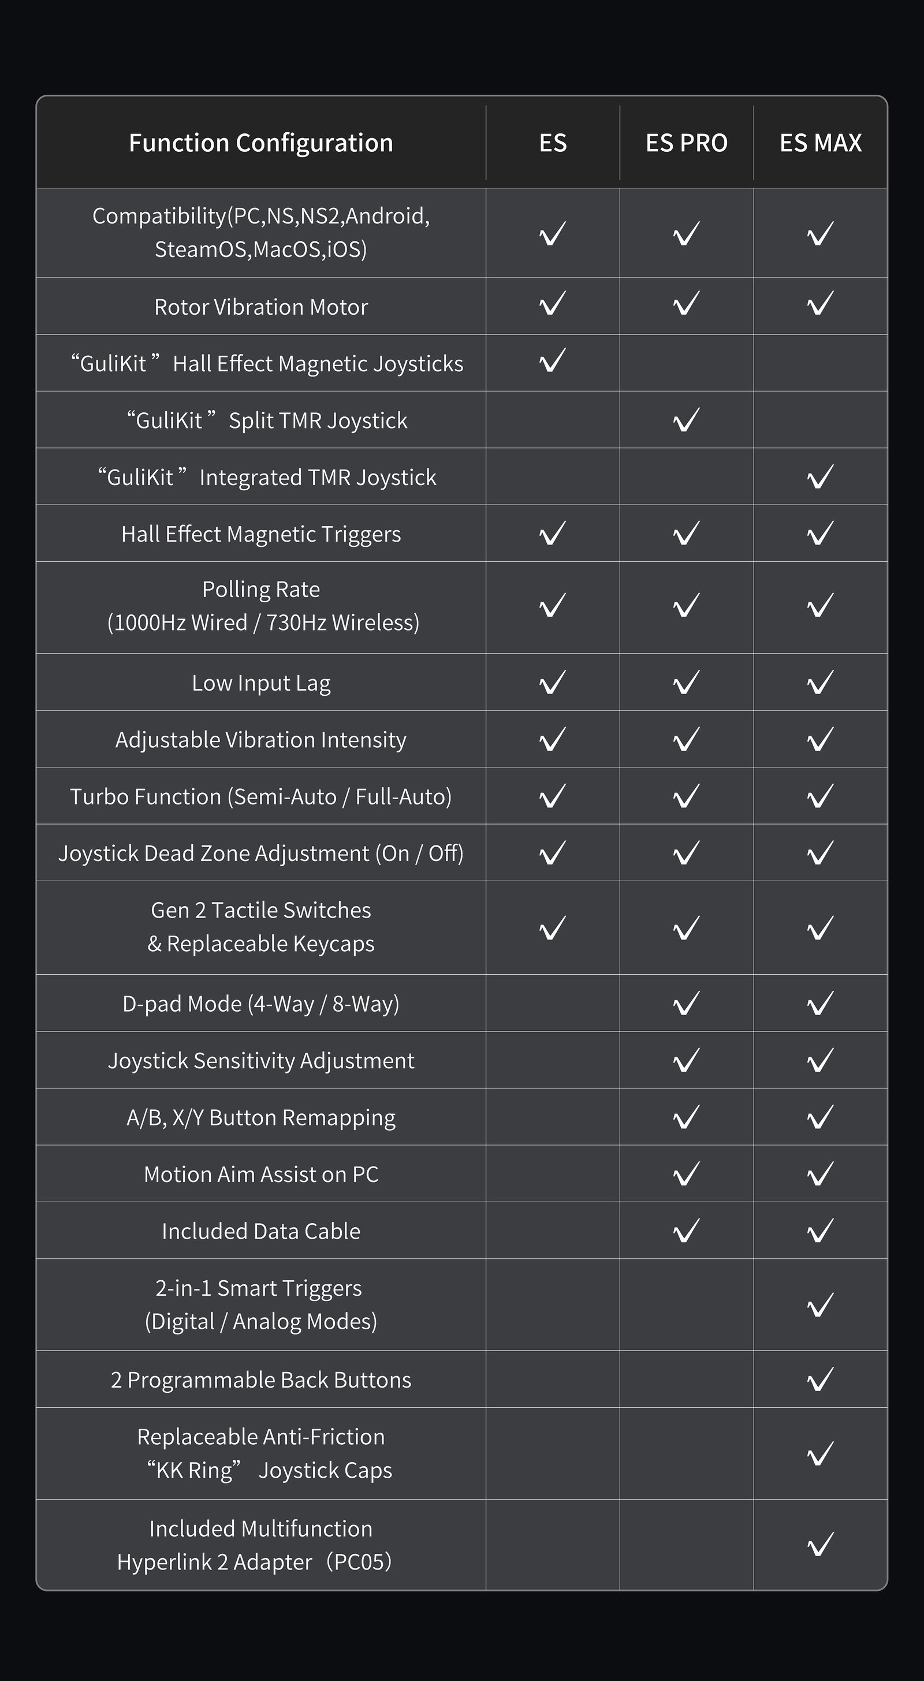The width and height of the screenshot is (924, 1681).
Task: Click the ES MAX checkmark for 2-in-1 Smart Triggers
Action: click(x=820, y=1305)
